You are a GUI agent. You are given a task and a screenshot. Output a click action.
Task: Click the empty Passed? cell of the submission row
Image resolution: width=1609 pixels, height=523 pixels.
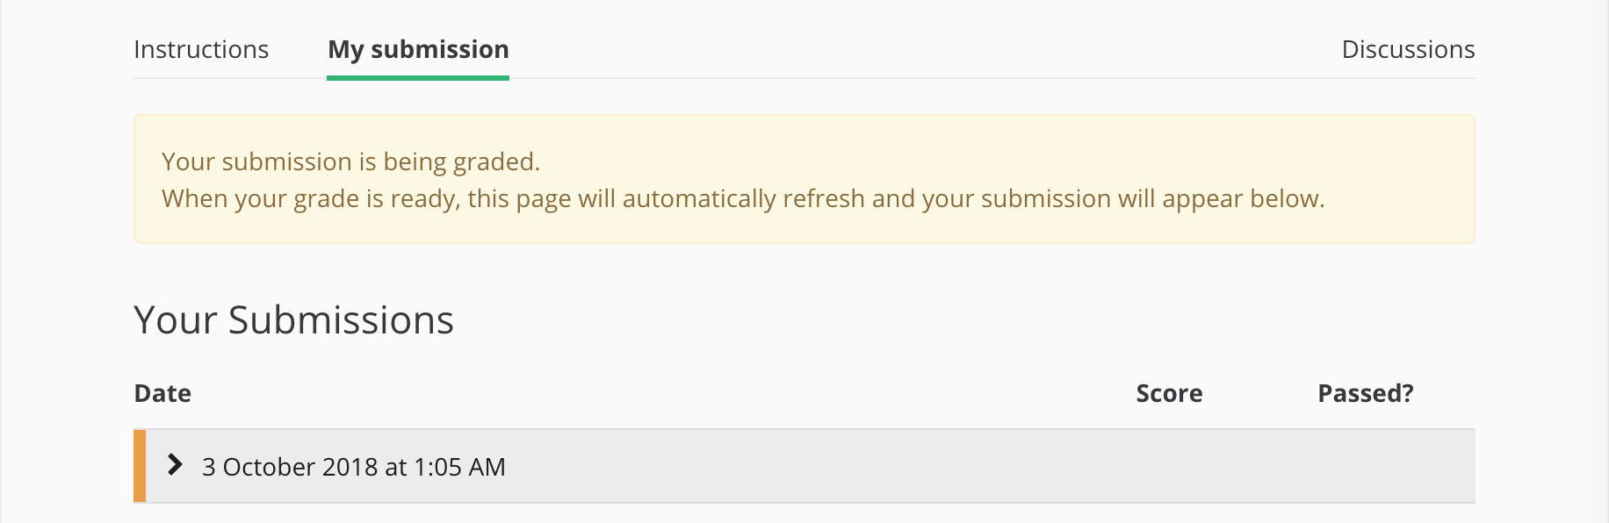tap(1365, 466)
